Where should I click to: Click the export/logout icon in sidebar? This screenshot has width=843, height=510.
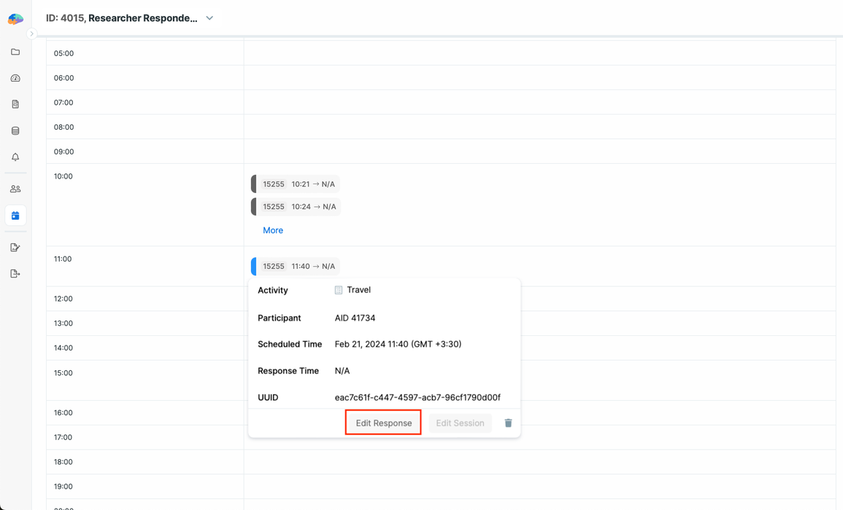tap(15, 274)
